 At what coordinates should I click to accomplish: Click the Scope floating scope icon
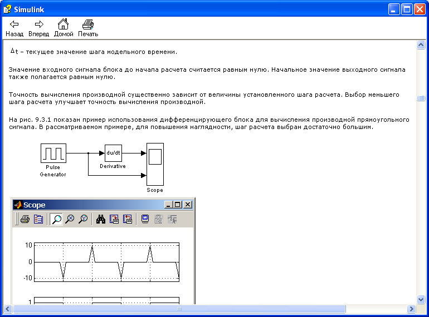click(145, 219)
